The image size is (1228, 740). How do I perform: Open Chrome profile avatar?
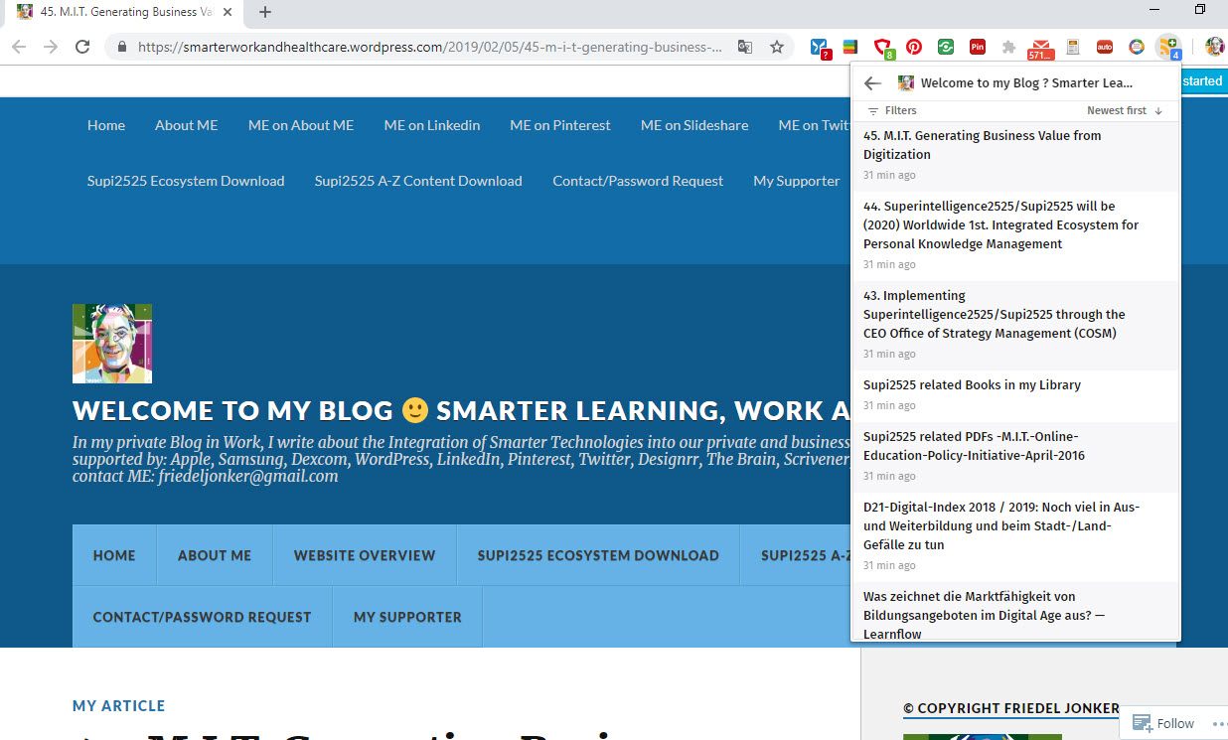[1214, 47]
